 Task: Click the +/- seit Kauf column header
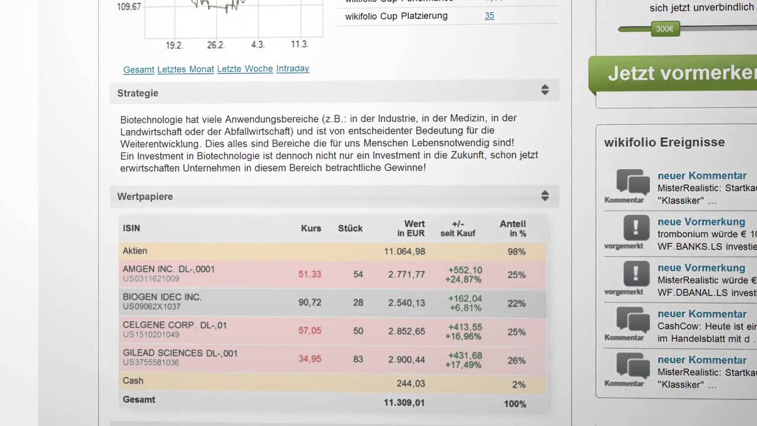[x=458, y=228]
